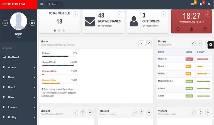Screen dimensions: 214x125
Task: Click the mail icon beside profile avatar
Action: click(x=32, y=23)
